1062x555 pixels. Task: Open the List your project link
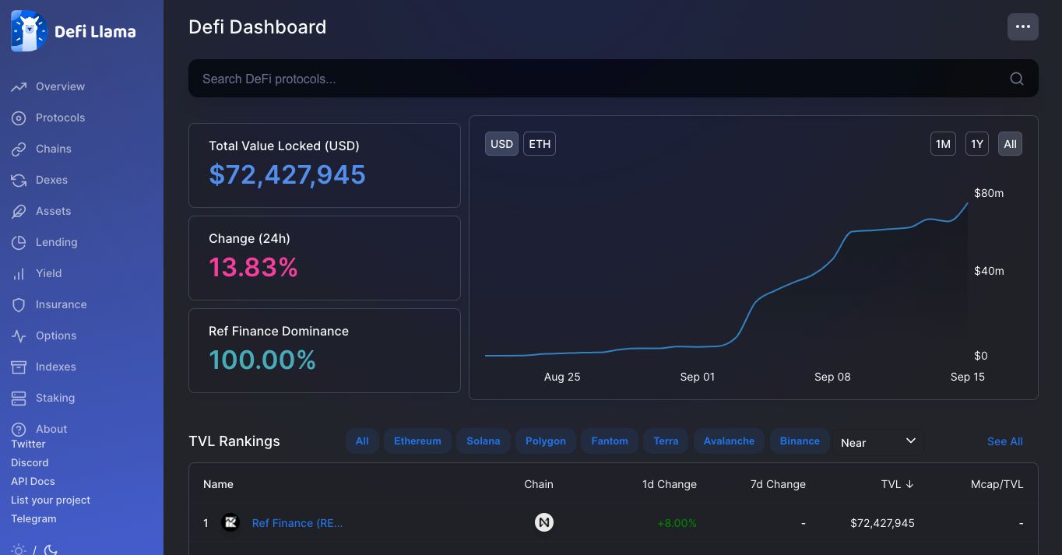point(51,500)
